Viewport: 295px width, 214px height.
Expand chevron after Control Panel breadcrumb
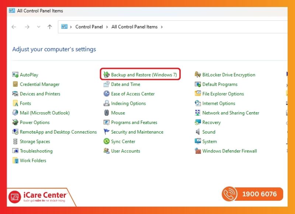tap(107, 27)
